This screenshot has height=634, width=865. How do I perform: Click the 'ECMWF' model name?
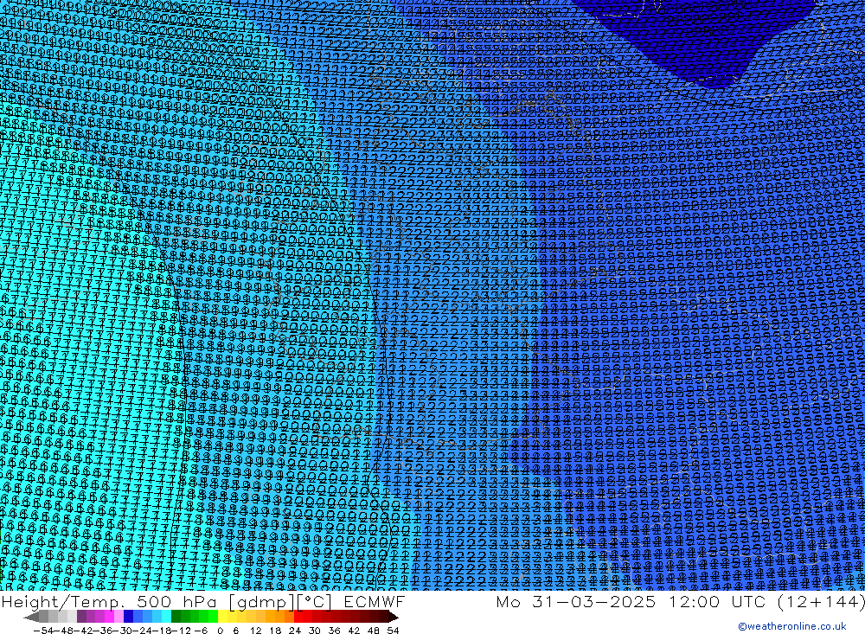tap(374, 601)
